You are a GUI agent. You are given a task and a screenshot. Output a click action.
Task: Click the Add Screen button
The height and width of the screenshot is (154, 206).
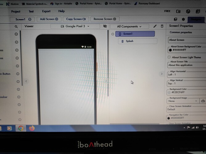click(49, 19)
